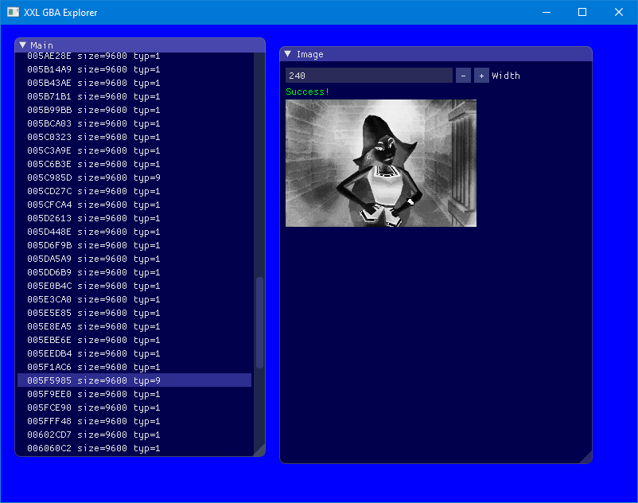The width and height of the screenshot is (638, 503).
Task: Collapse the Image panel triangle
Action: pyautogui.click(x=288, y=54)
